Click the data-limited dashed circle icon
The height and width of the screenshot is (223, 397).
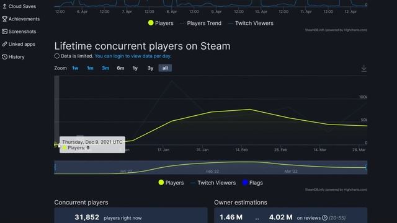pos(56,56)
